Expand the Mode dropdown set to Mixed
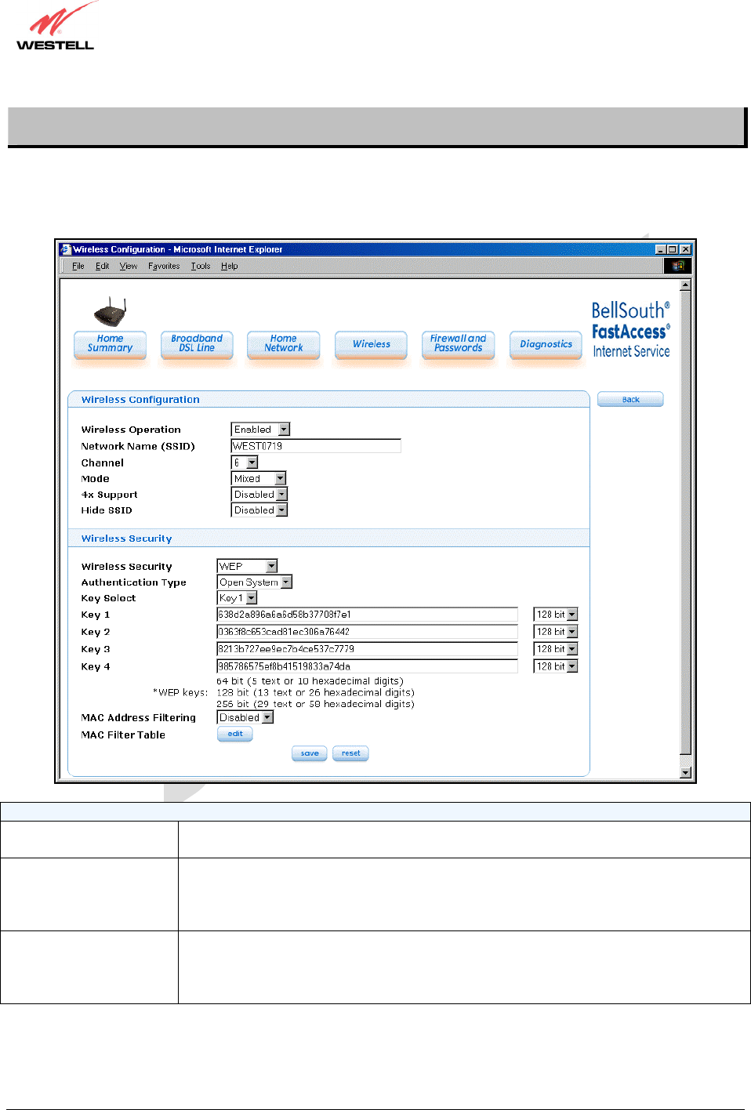Image resolution: width=751 pixels, height=1110 pixels. click(x=281, y=479)
